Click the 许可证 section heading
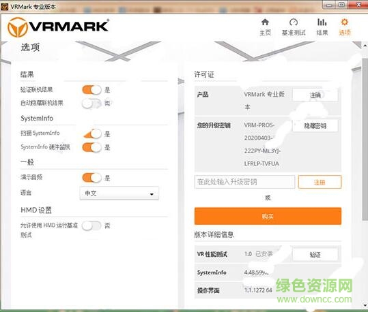Image resolution: width=368 pixels, height=312 pixels. pyautogui.click(x=204, y=74)
